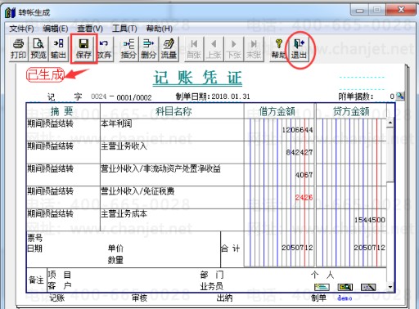This screenshot has height=309, width=419.
Task: Open the 编辑(E) menu
Action: tap(56, 29)
